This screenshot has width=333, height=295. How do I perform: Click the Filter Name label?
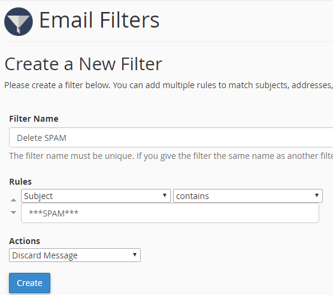click(x=34, y=119)
